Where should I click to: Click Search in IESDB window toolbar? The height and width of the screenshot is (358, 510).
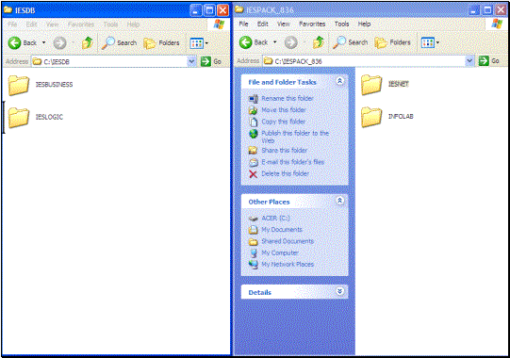click(119, 43)
